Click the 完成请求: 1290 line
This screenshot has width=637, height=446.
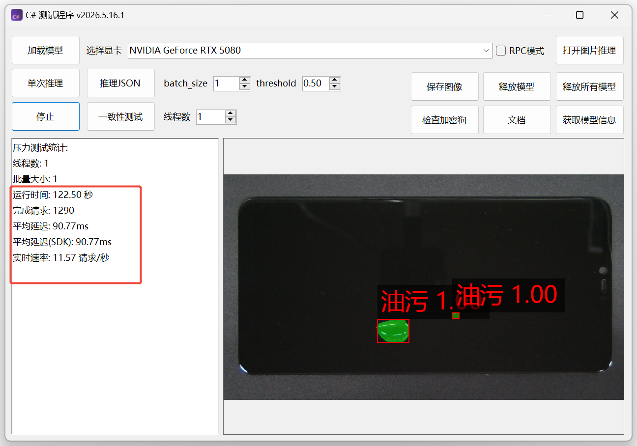tap(43, 210)
